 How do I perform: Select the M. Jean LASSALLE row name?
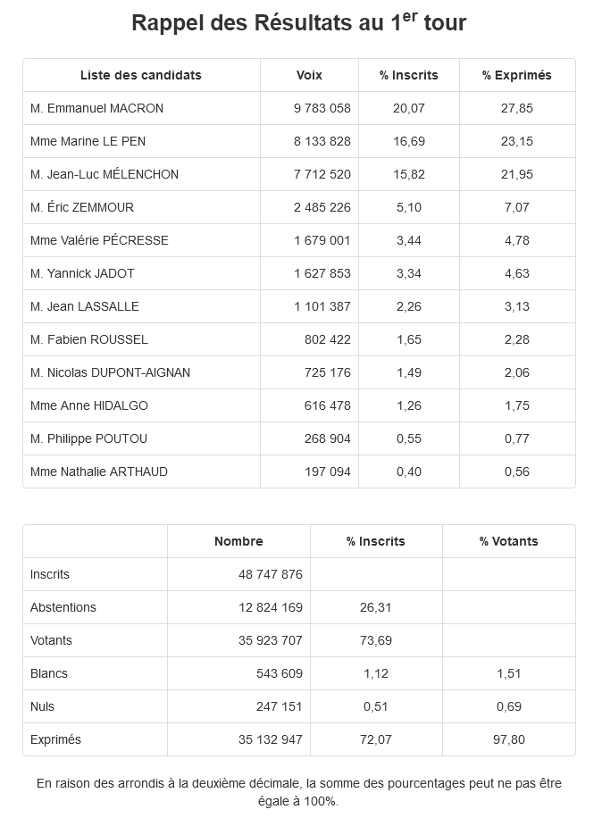click(85, 306)
